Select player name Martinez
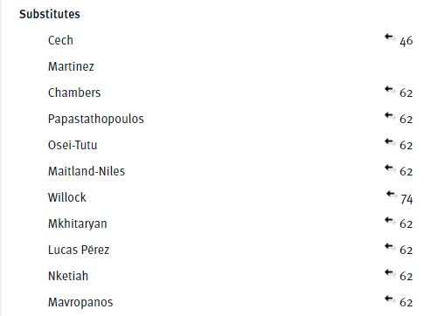This screenshot has width=430, height=316. (x=71, y=66)
